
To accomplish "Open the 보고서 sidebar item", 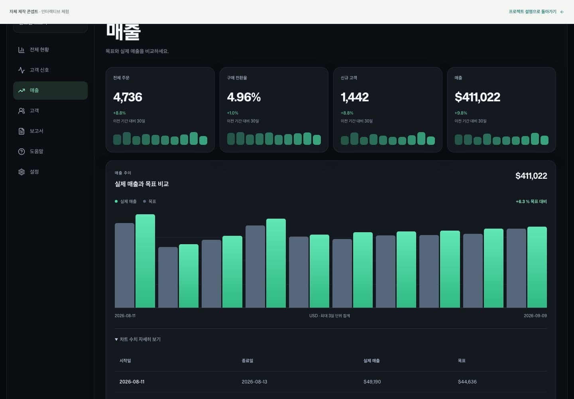I will [50, 131].
